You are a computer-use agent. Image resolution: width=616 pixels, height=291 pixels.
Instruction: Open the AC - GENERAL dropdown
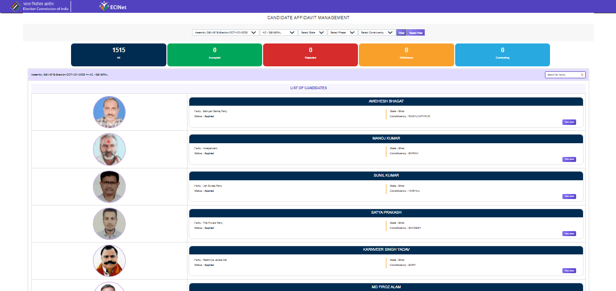coord(278,32)
